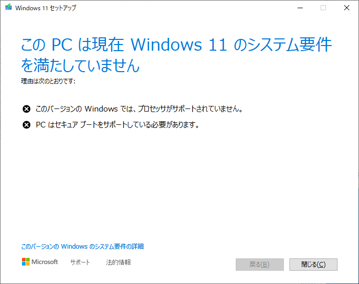Image resolution: width=359 pixels, height=284 pixels.
Task: Click the Secure Boot requirement message text
Action: pyautogui.click(x=118, y=125)
